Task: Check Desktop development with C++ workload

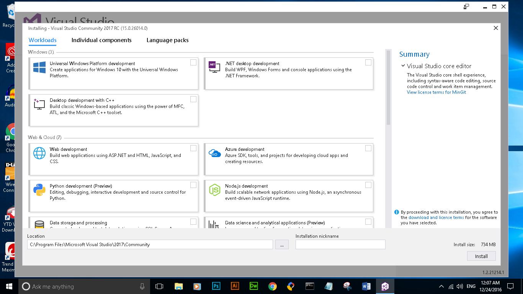Action: click(193, 99)
